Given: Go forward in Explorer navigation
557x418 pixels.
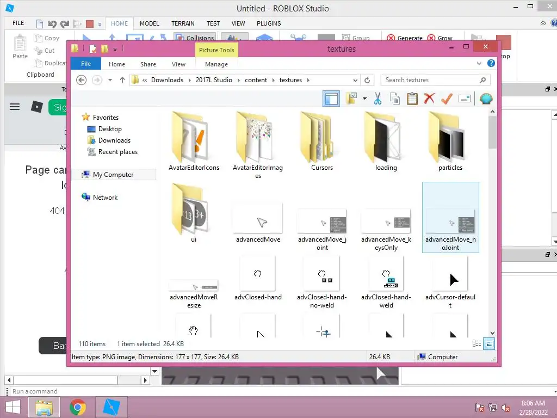Looking at the screenshot, I should coord(97,80).
